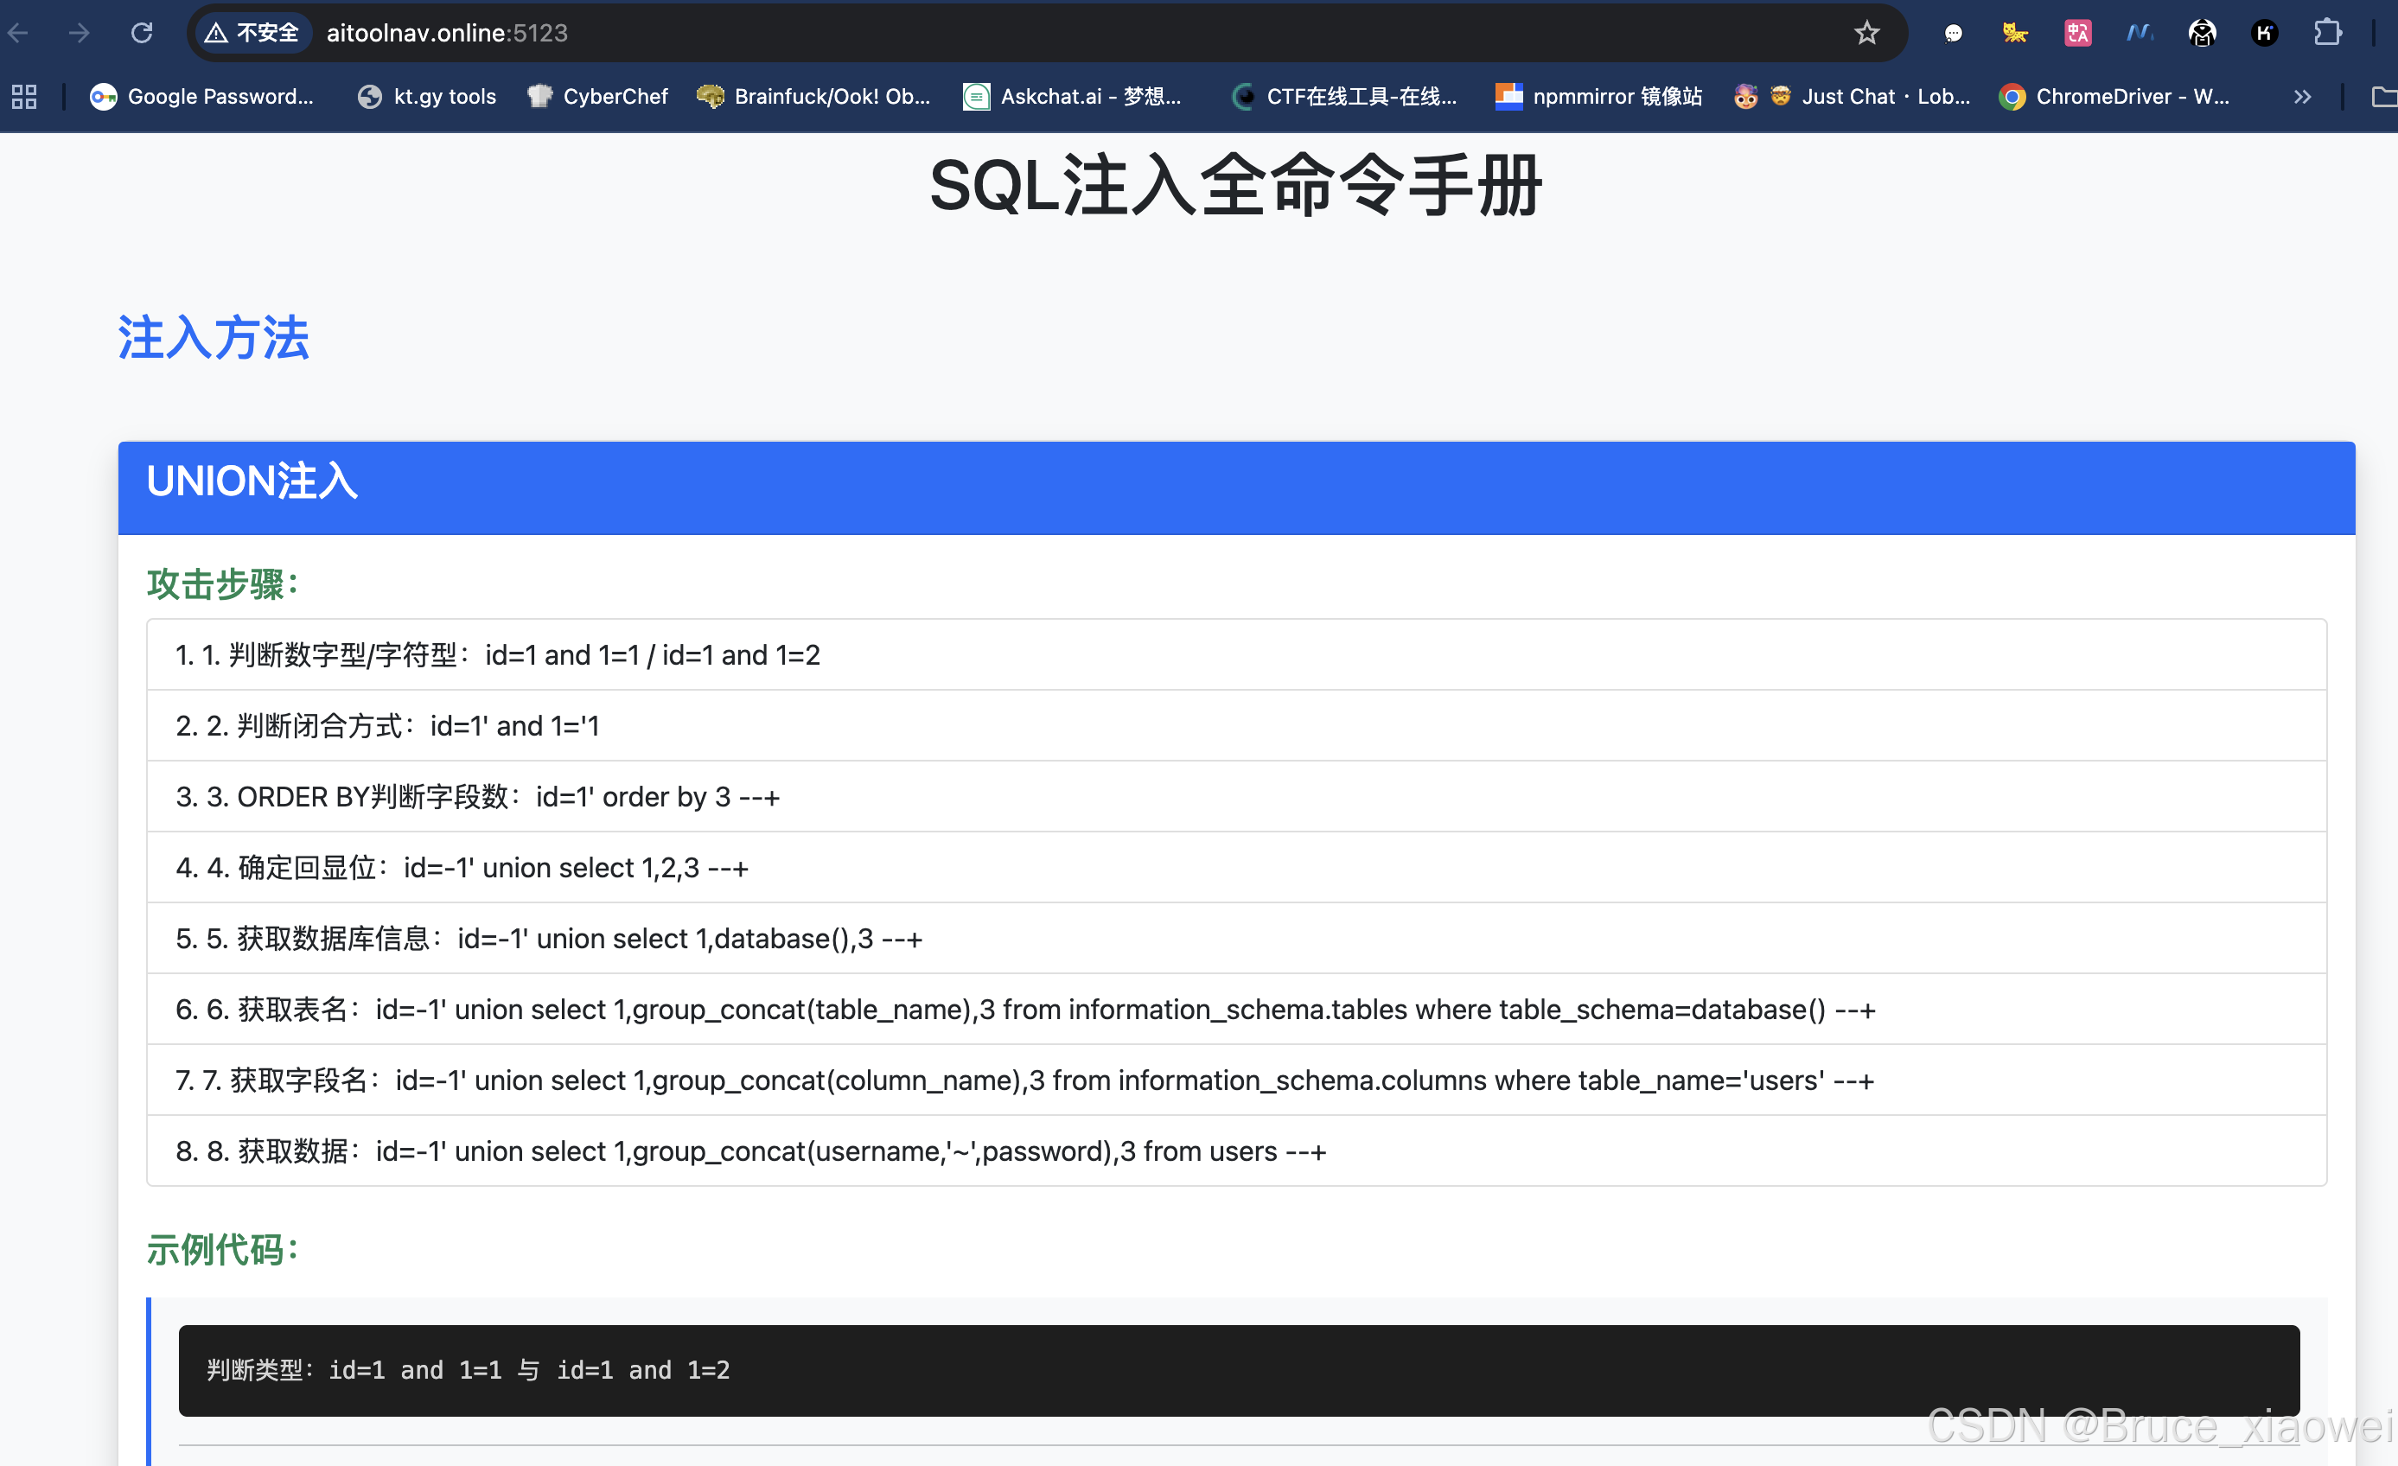The width and height of the screenshot is (2398, 1466).
Task: Click the chat bubble extension icon
Action: [1952, 33]
